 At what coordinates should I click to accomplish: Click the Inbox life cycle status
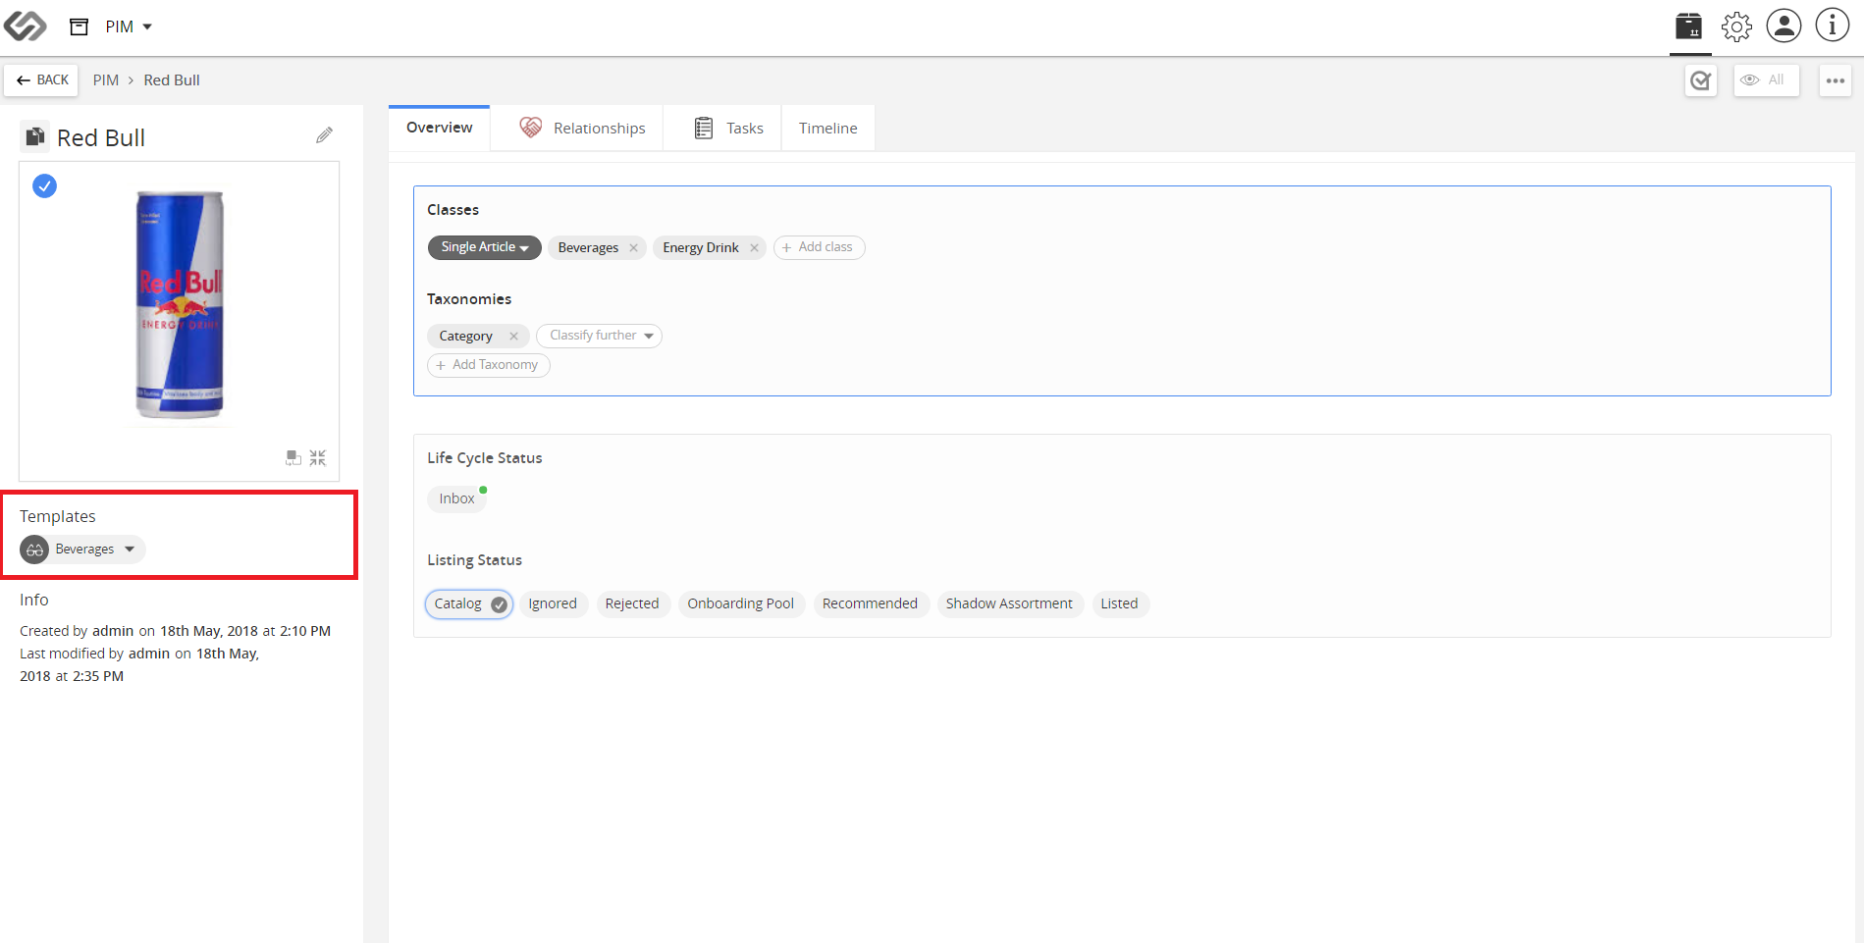pos(457,498)
